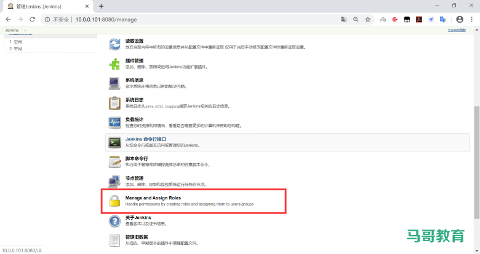
Task: Open the Google Translate extension icon
Action: [442, 20]
